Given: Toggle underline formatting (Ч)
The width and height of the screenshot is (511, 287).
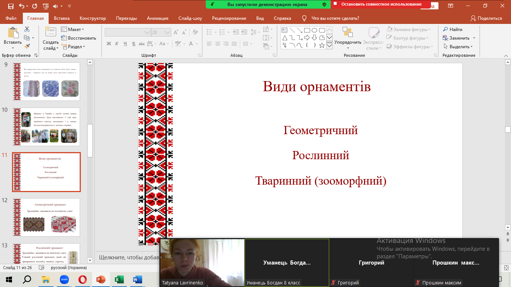Looking at the screenshot, I should [125, 44].
